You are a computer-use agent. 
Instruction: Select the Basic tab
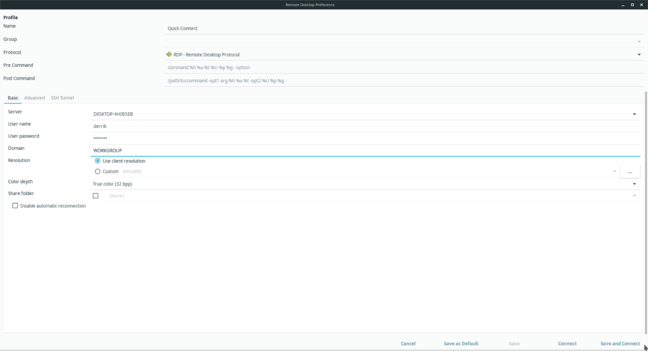tap(12, 98)
